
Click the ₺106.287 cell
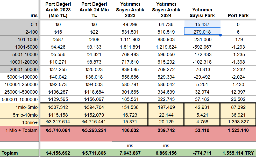tap(58, 92)
